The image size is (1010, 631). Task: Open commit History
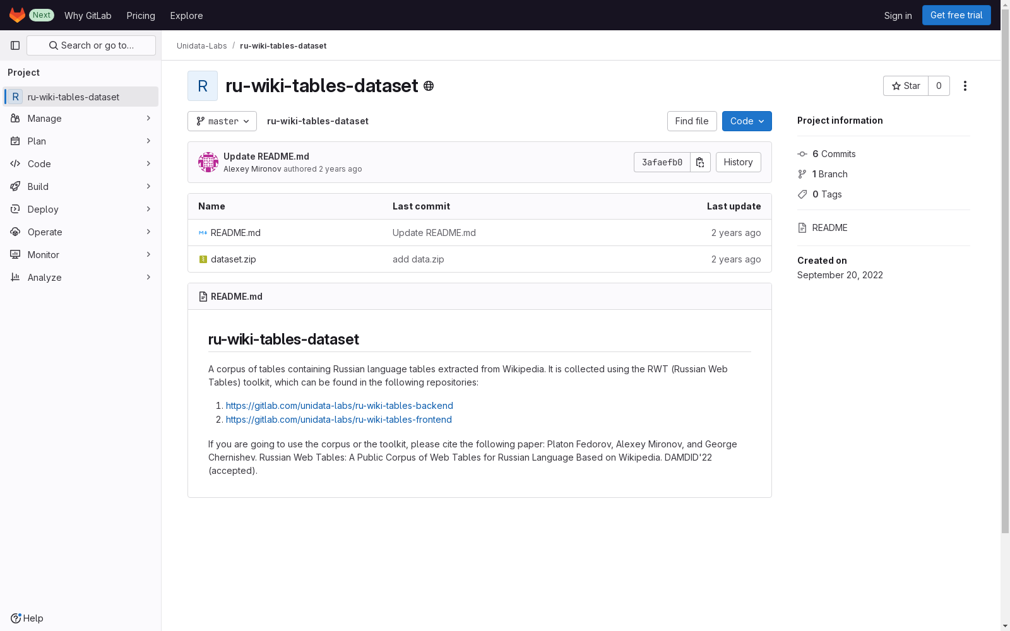tap(738, 162)
